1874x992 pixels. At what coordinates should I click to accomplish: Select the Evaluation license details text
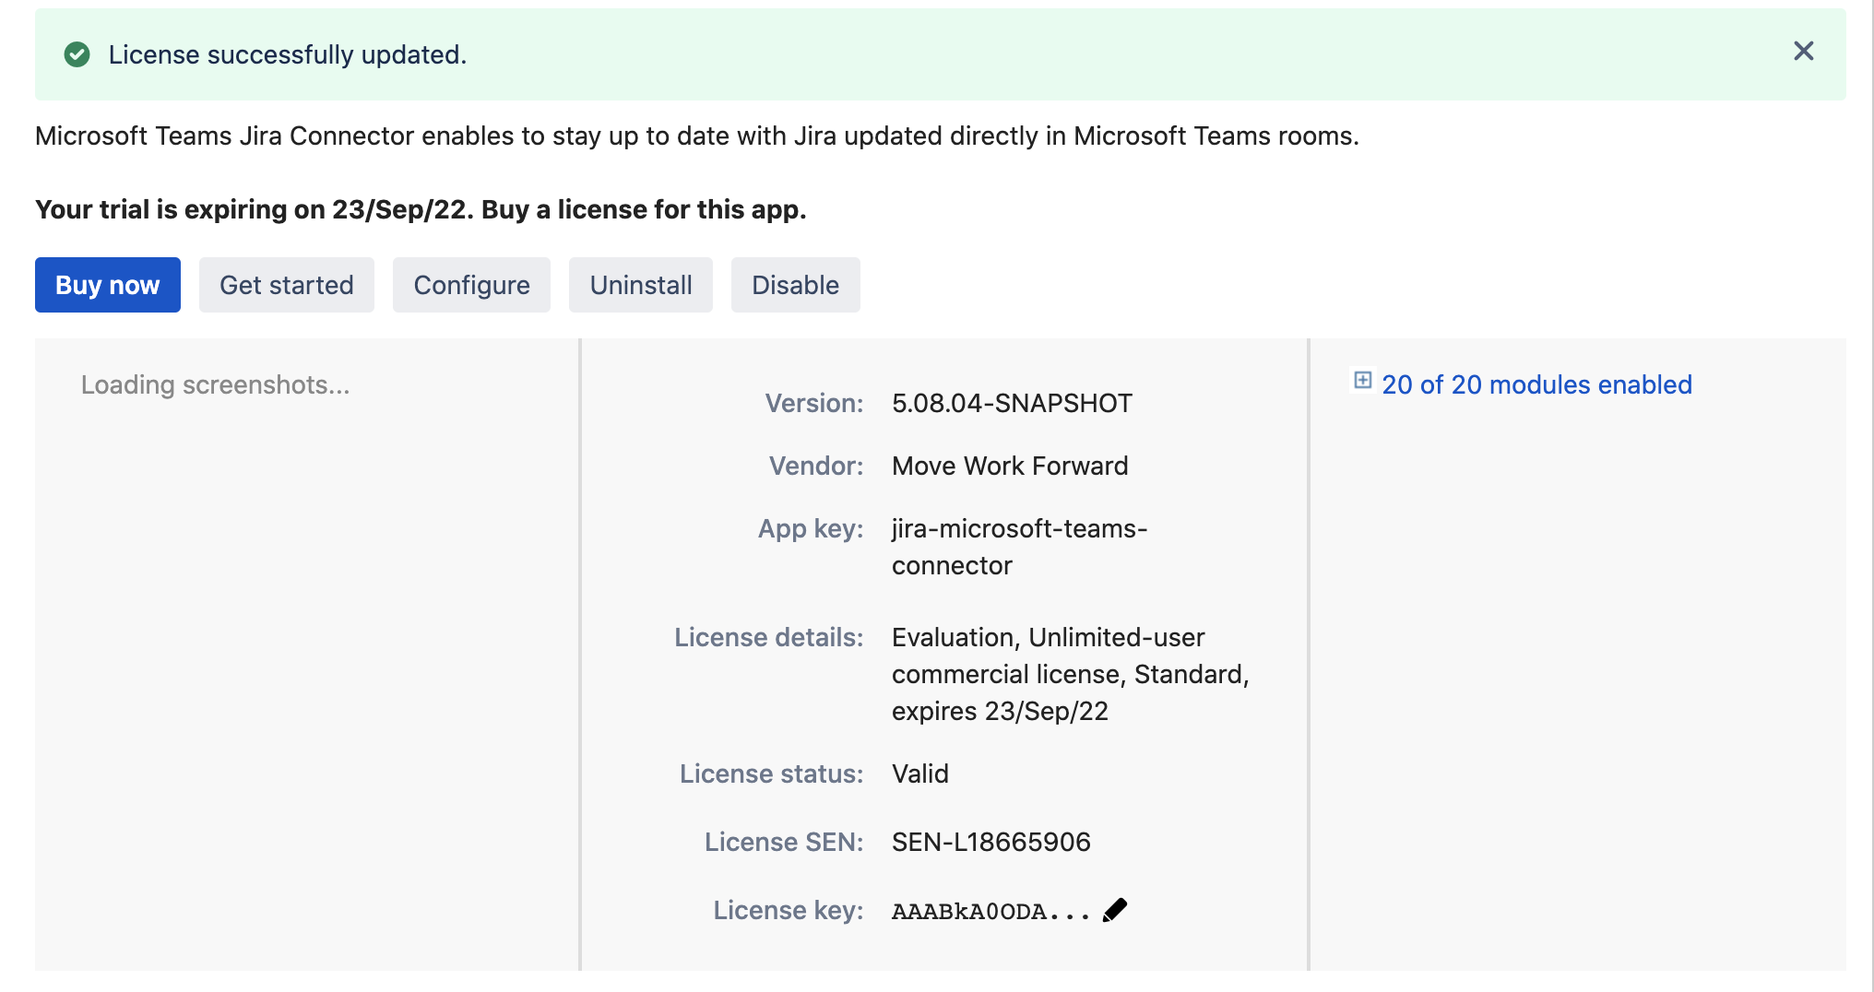pyautogui.click(x=1070, y=673)
